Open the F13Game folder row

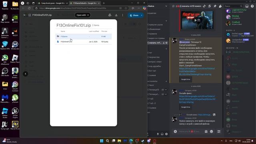pyautogui.click(x=84, y=36)
